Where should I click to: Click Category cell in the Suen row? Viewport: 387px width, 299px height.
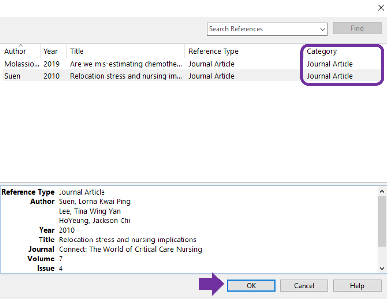pyautogui.click(x=330, y=76)
